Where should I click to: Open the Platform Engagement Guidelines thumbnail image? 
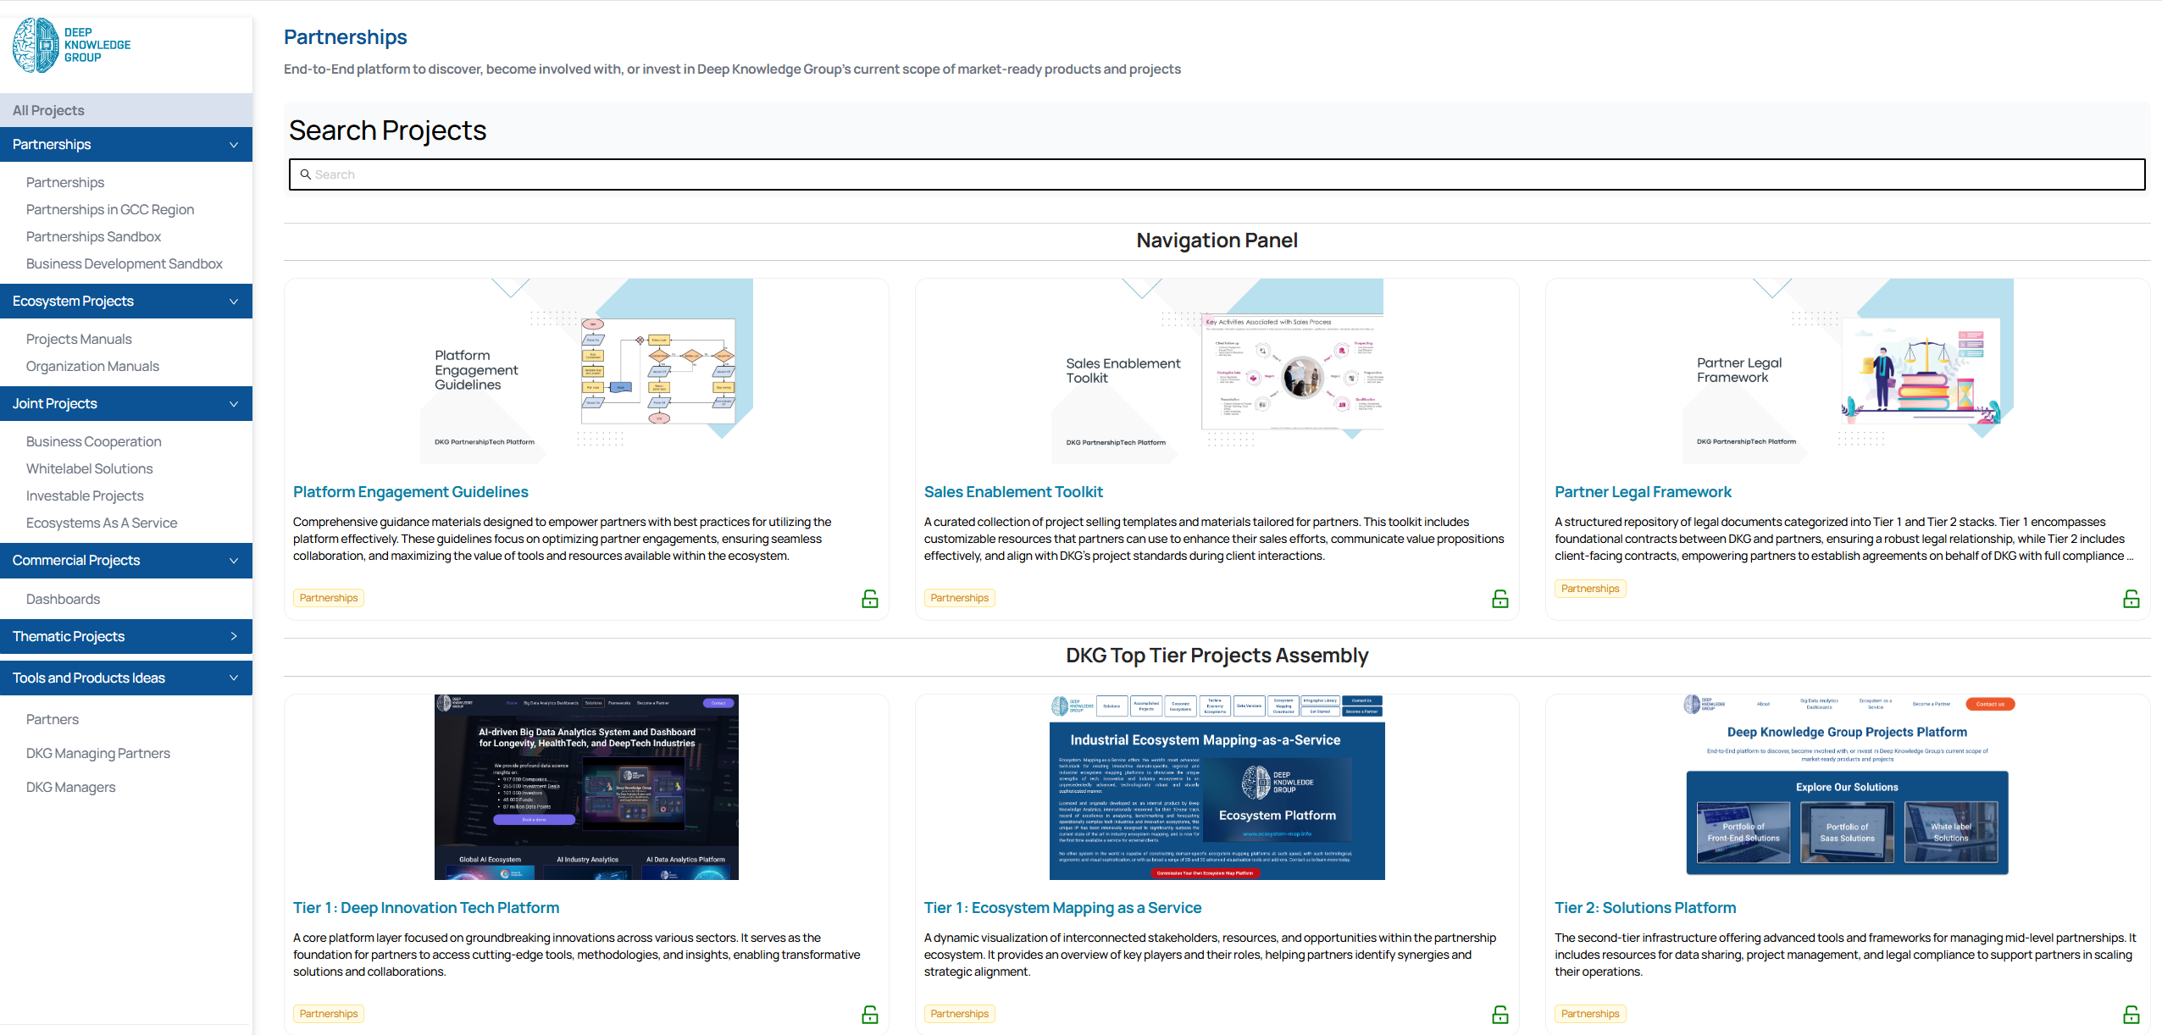[x=586, y=371]
